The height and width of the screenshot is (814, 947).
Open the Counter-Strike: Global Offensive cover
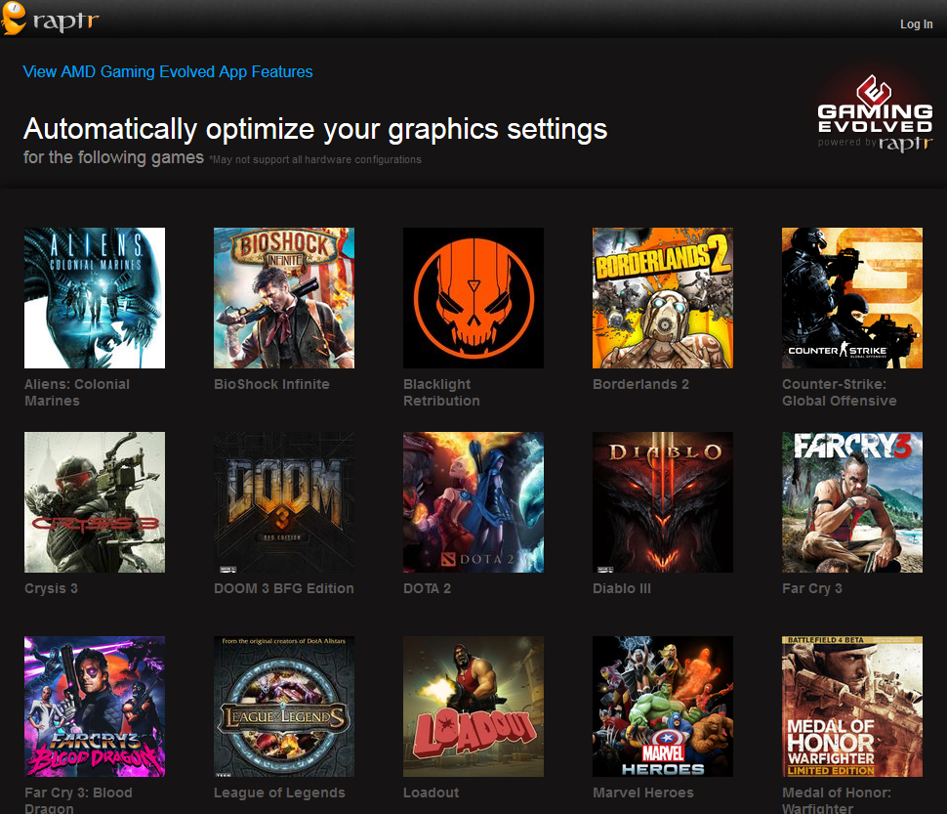(852, 298)
